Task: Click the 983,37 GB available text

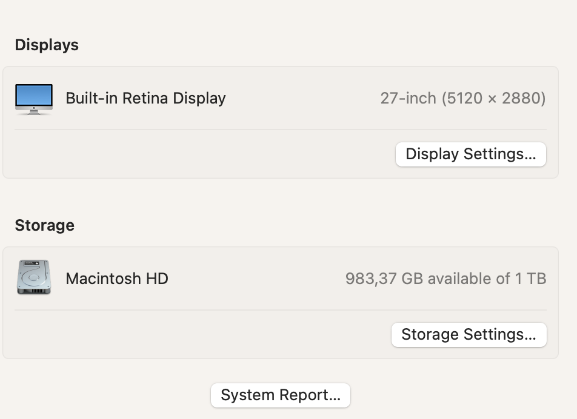Action: (418, 279)
